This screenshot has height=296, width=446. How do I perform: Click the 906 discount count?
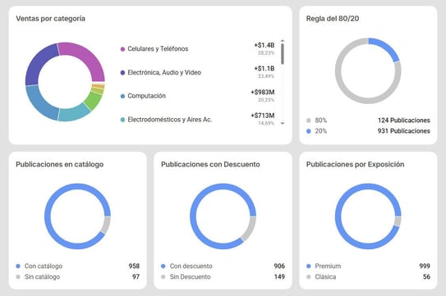(279, 266)
